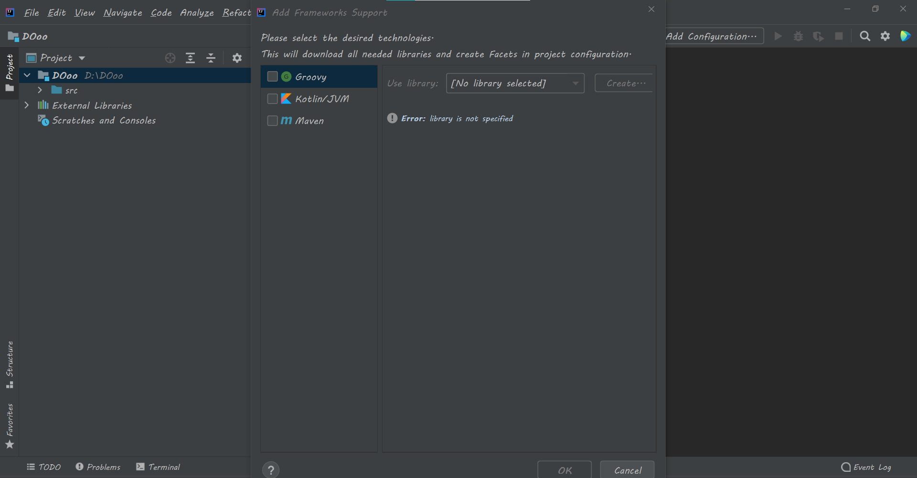
Task: Click the colorful plugin icon at toolbar end
Action: tap(906, 36)
